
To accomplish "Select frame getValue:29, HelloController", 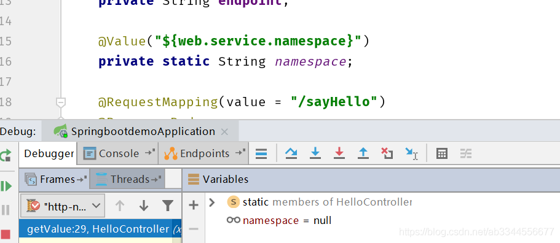I will [100, 229].
